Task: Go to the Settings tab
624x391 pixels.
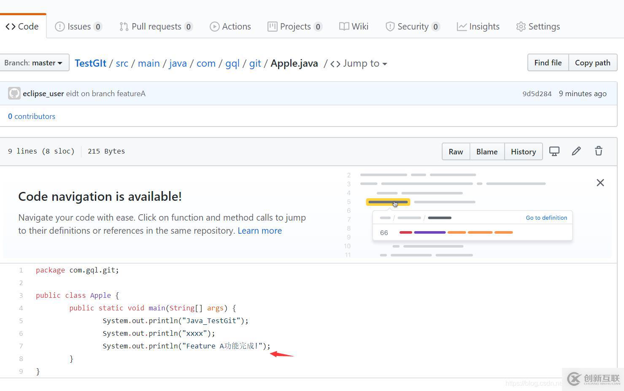Action: click(538, 27)
